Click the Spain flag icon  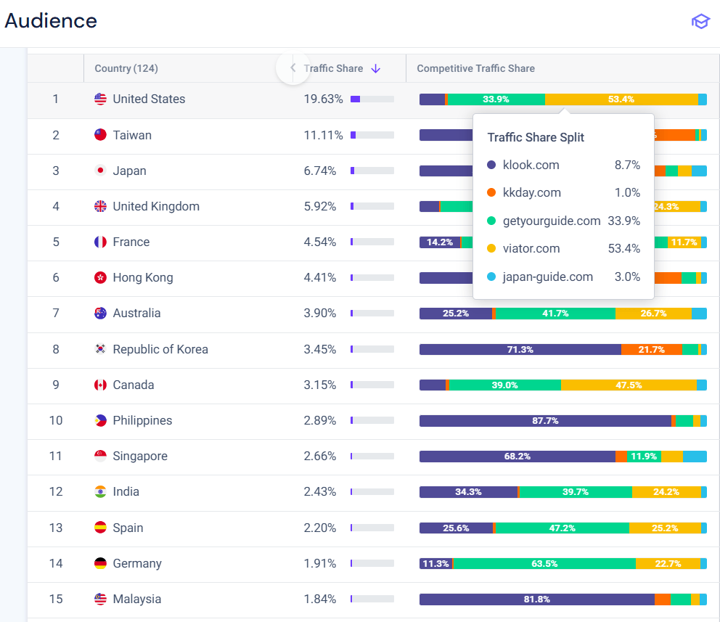click(100, 528)
